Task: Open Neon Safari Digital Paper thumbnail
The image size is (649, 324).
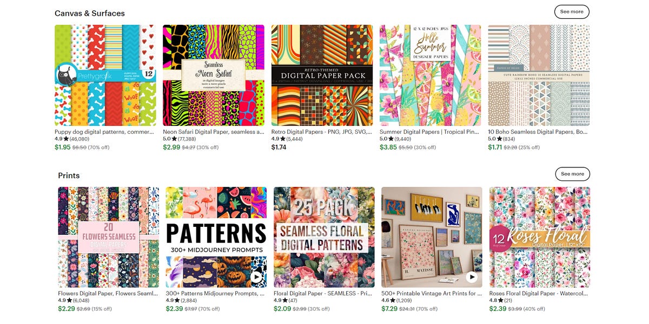Action: point(214,75)
